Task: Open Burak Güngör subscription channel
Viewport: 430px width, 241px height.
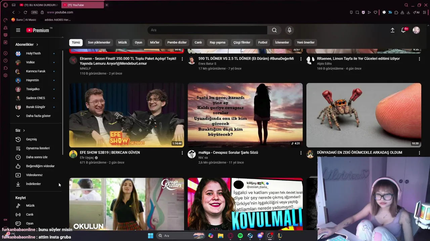Action: (x=36, y=107)
